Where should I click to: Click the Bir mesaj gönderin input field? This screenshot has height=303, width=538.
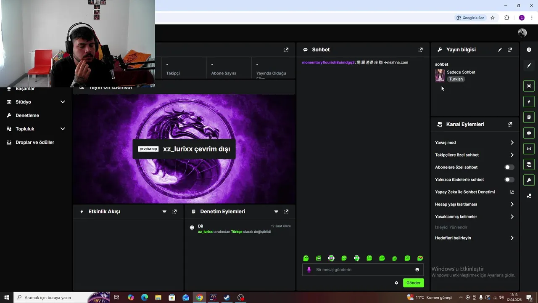point(363,270)
